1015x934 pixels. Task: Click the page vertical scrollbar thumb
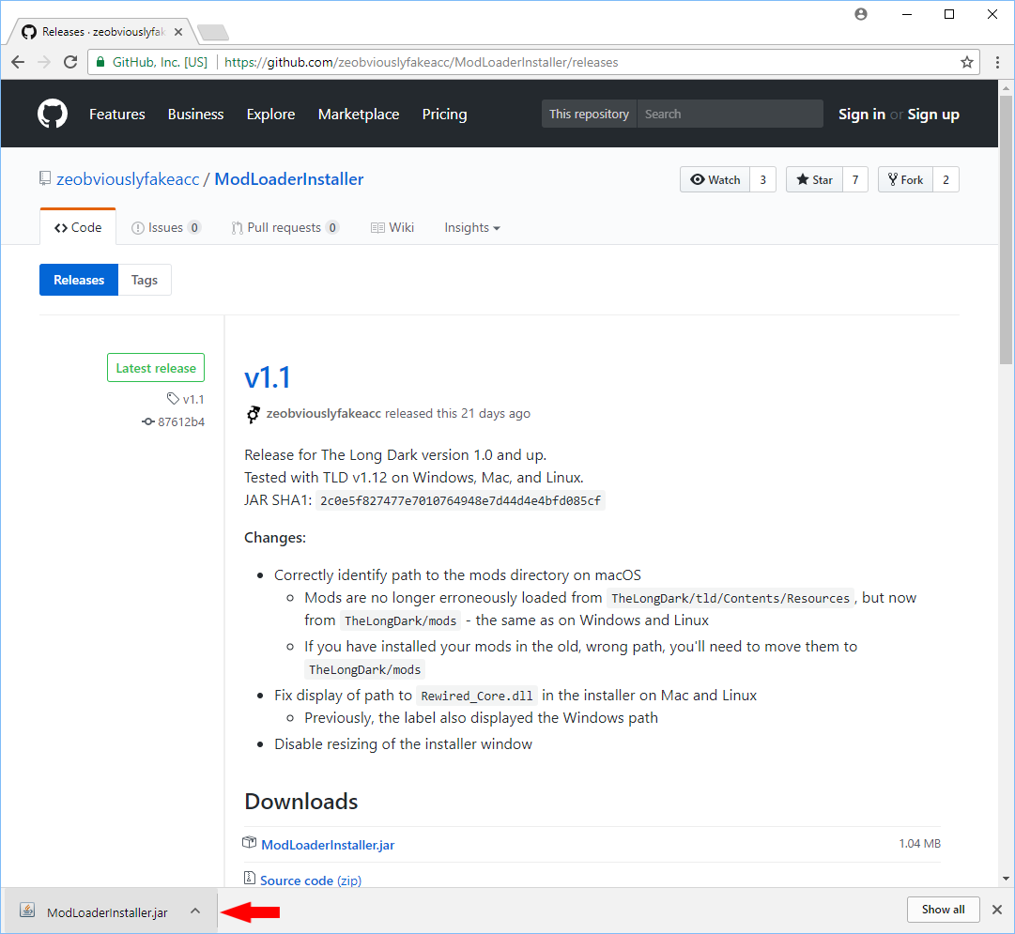pyautogui.click(x=1006, y=230)
